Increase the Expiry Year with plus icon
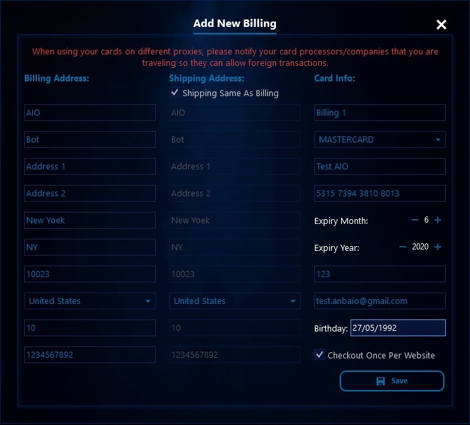Screen dimensions: 470x425 (x=438, y=247)
